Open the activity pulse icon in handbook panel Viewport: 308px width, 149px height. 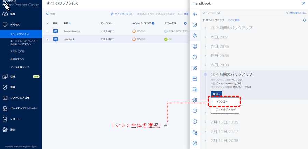(195, 14)
